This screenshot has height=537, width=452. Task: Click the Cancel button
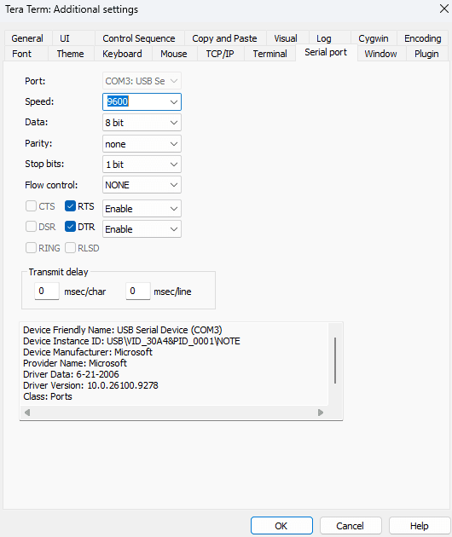pos(351,526)
